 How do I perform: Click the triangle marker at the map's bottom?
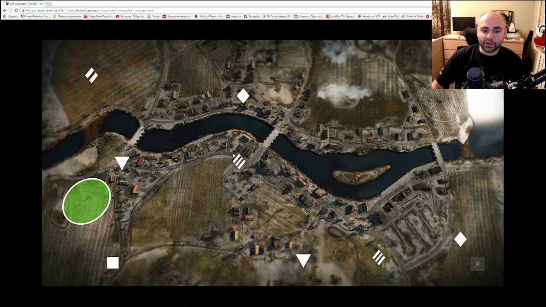[303, 260]
